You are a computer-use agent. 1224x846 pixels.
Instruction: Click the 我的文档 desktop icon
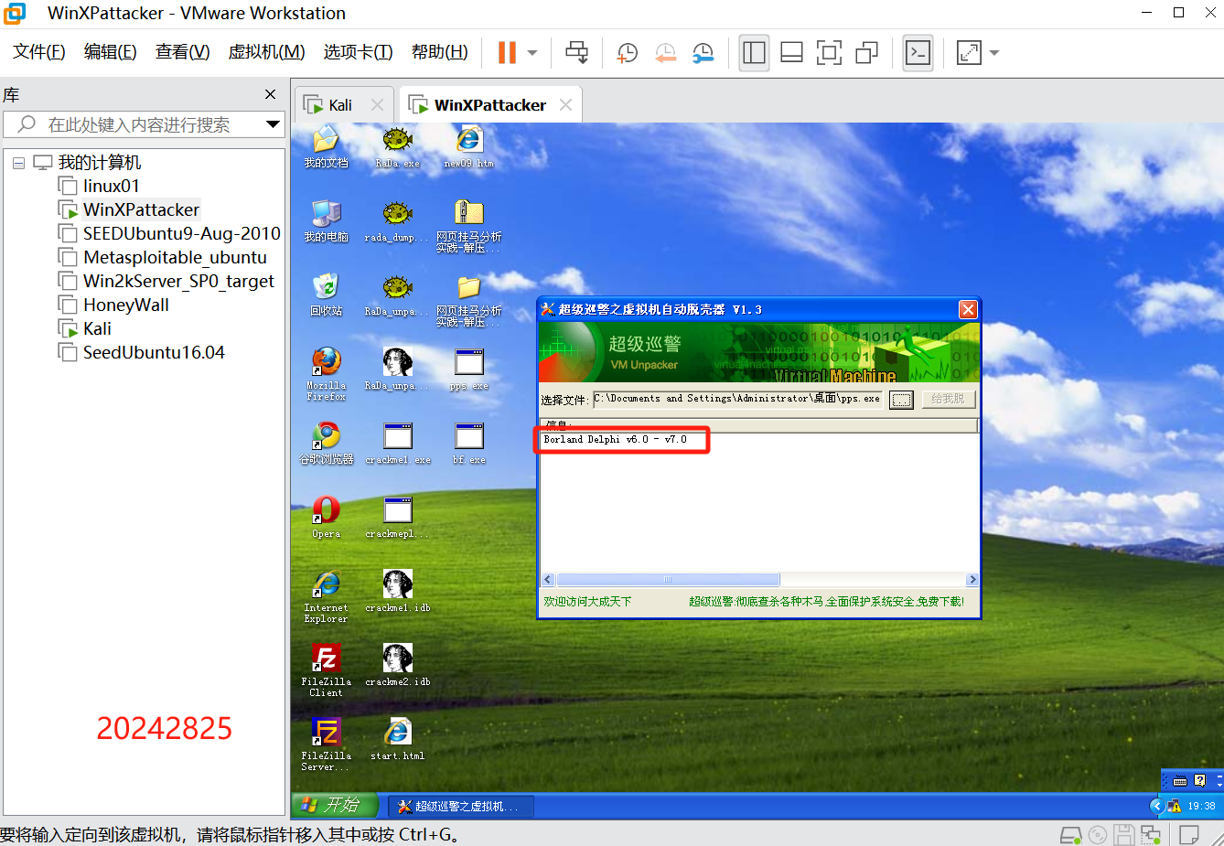point(326,147)
